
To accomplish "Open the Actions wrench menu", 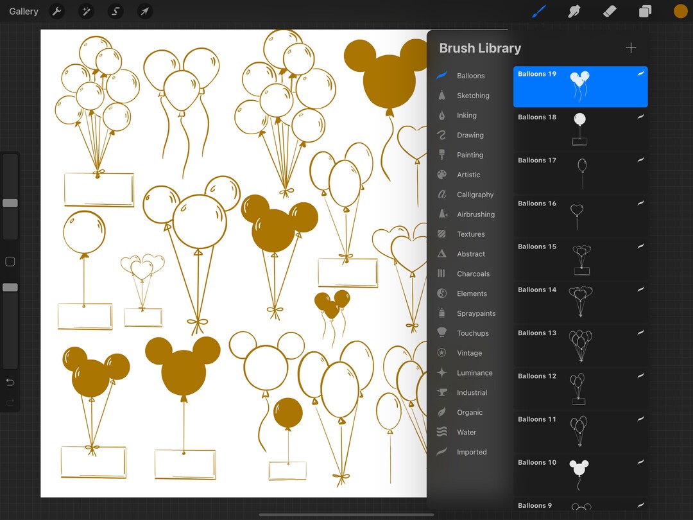I will 56,11.
